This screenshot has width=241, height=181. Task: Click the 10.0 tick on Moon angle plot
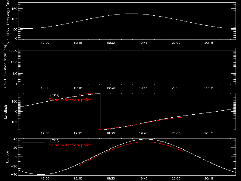coord(14,62)
